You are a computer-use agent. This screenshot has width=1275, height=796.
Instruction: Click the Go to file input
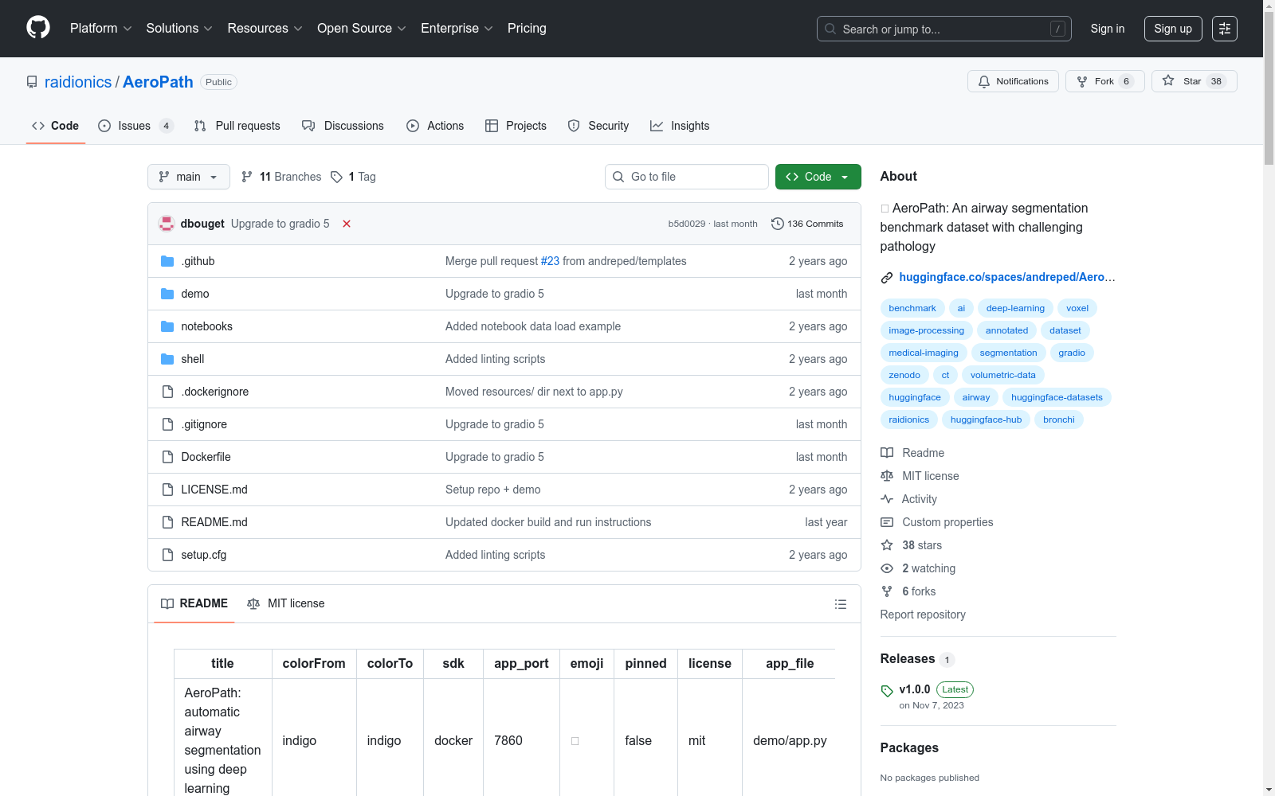coord(687,177)
